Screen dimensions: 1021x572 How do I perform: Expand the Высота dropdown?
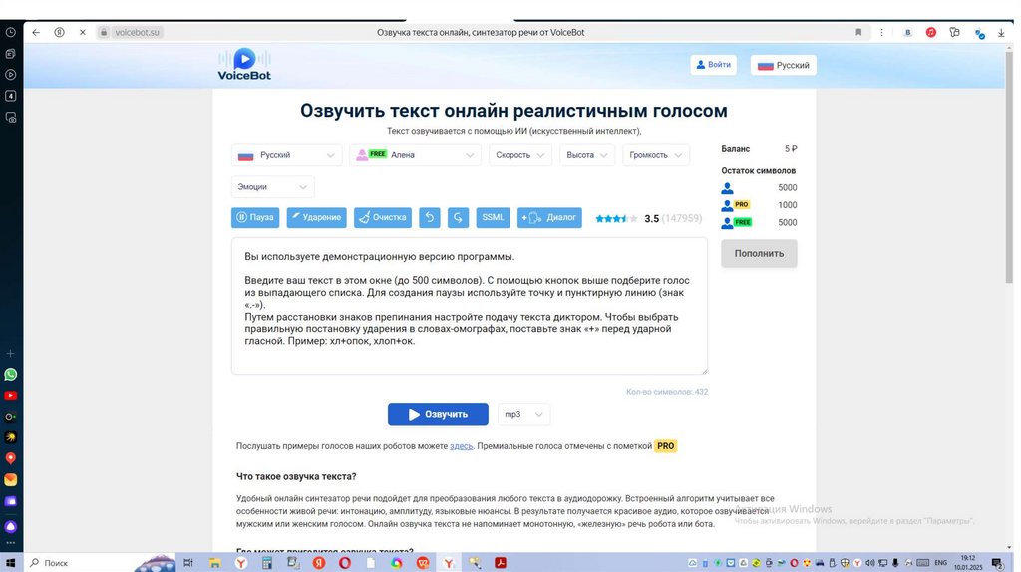point(586,155)
